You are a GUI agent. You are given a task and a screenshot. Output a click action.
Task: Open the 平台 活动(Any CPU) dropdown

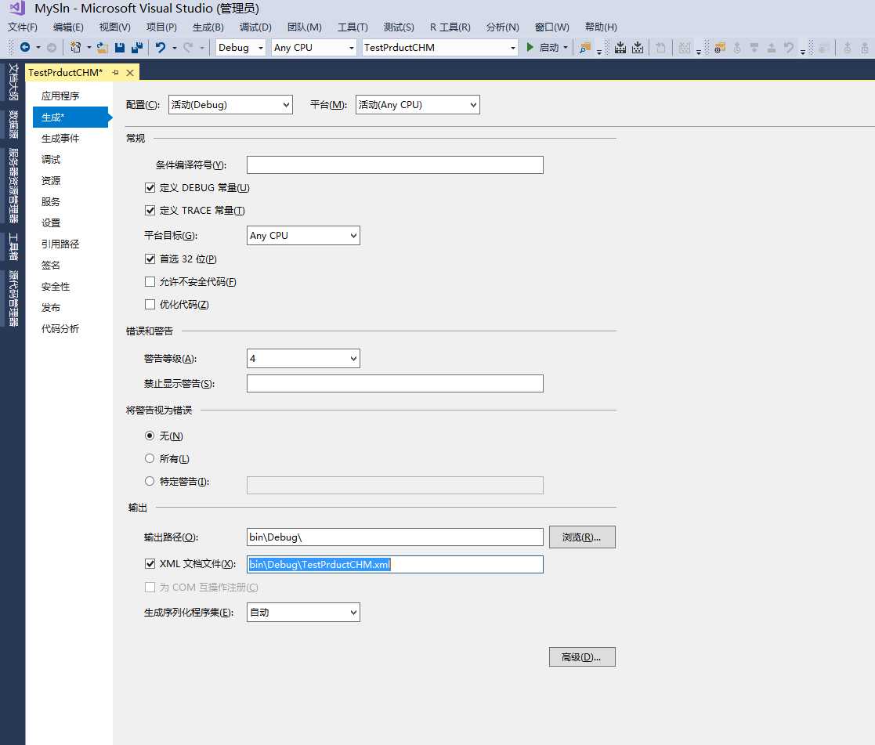click(418, 105)
